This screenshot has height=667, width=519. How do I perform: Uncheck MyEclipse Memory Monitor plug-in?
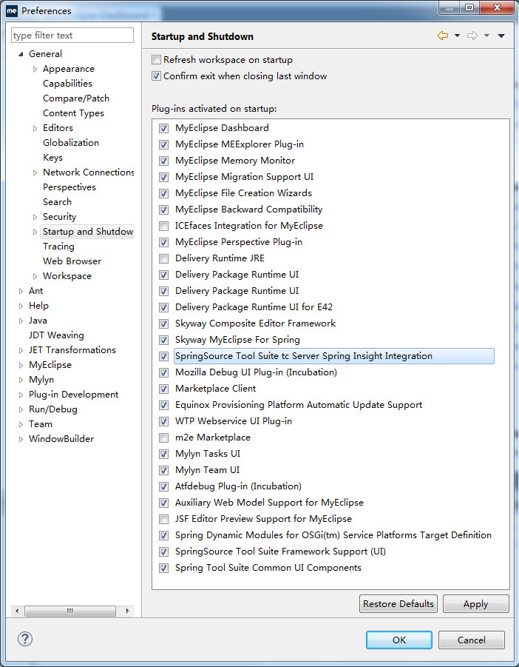point(163,161)
